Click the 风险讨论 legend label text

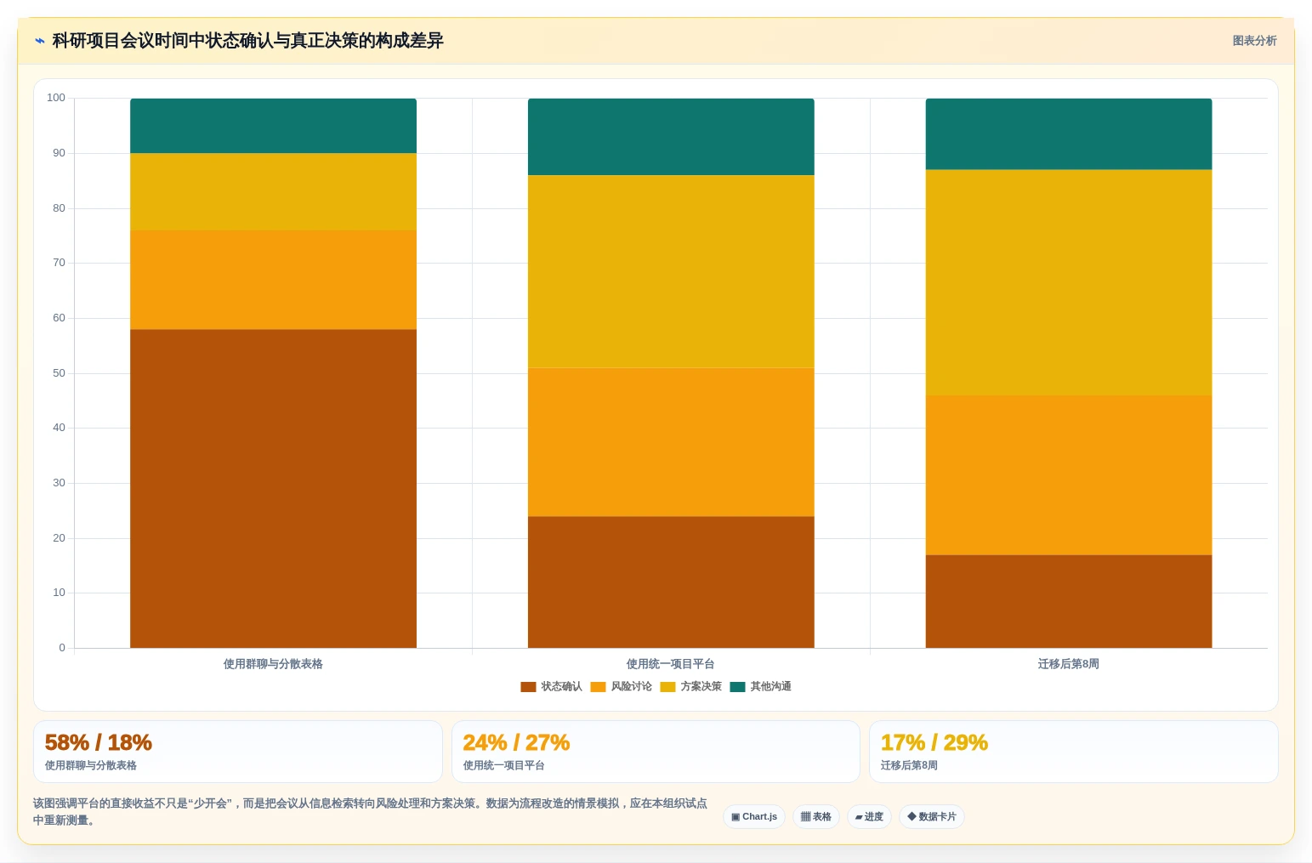click(631, 687)
